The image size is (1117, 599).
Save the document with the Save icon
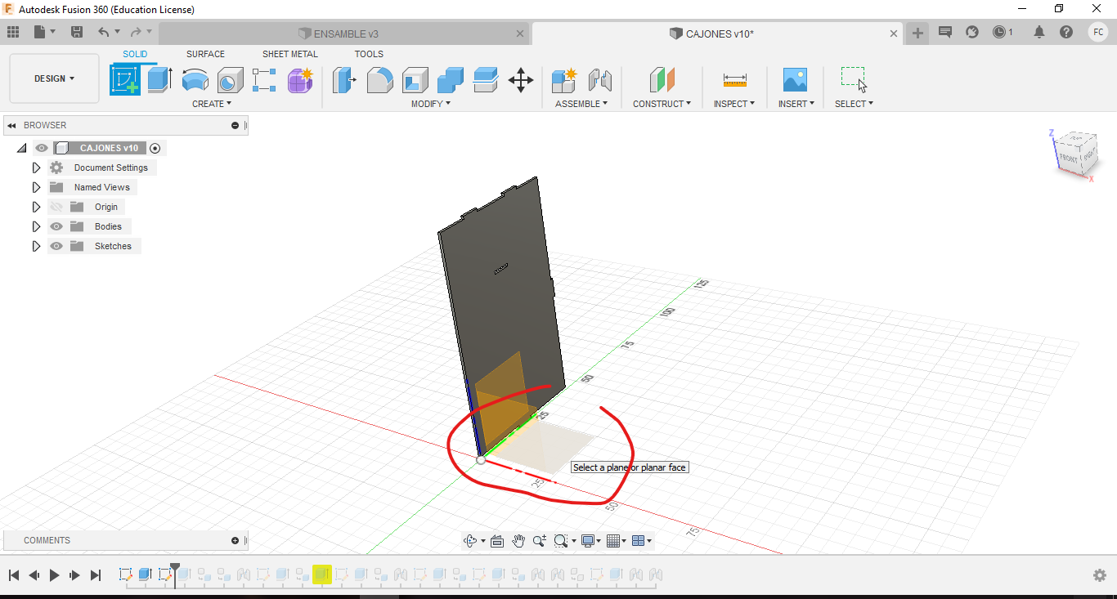[x=77, y=32]
